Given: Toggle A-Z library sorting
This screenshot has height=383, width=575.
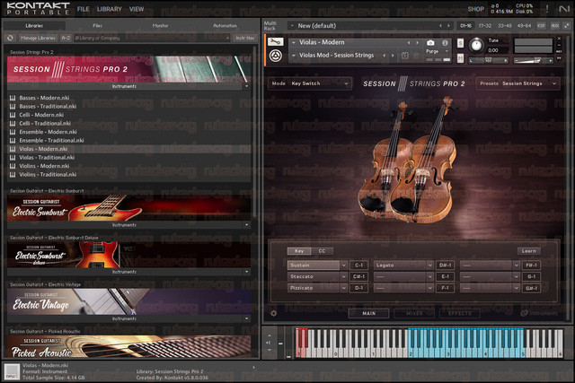Looking at the screenshot, I should (x=66, y=38).
